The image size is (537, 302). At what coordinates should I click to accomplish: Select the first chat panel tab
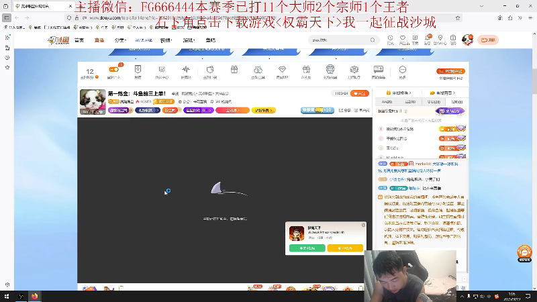click(387, 102)
